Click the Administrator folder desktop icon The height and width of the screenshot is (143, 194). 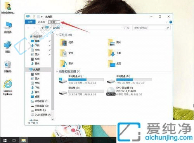pos(8,8)
